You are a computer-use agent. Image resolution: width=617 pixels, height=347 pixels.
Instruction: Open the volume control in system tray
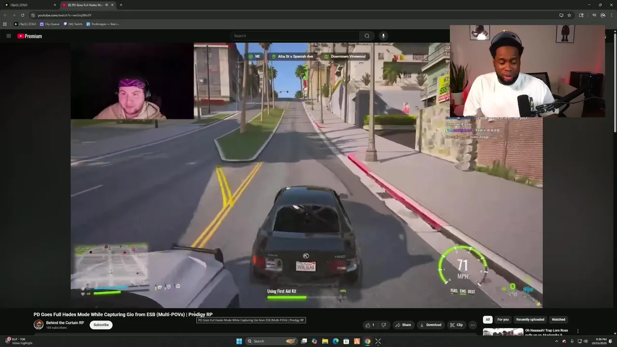586,341
